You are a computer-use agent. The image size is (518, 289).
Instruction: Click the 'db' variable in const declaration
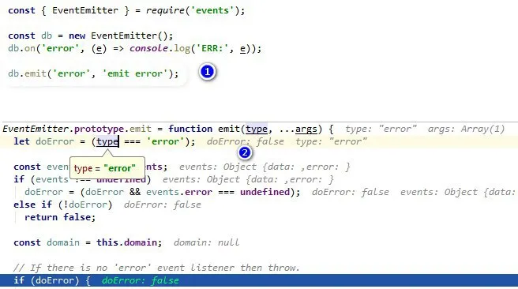(x=47, y=36)
